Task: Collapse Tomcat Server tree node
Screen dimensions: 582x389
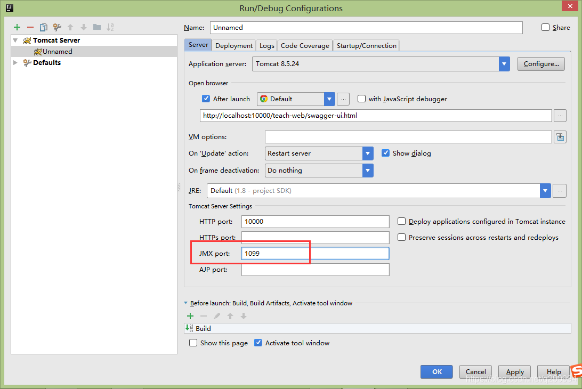Action: [15, 40]
